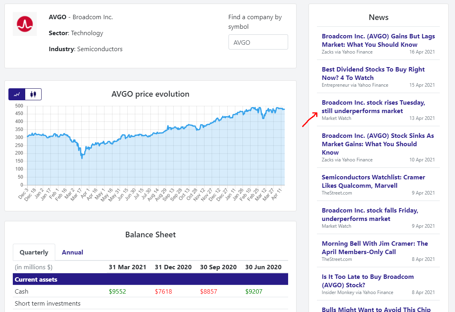This screenshot has width=455, height=312.
Task: Switch to line chart view
Action: pos(17,94)
